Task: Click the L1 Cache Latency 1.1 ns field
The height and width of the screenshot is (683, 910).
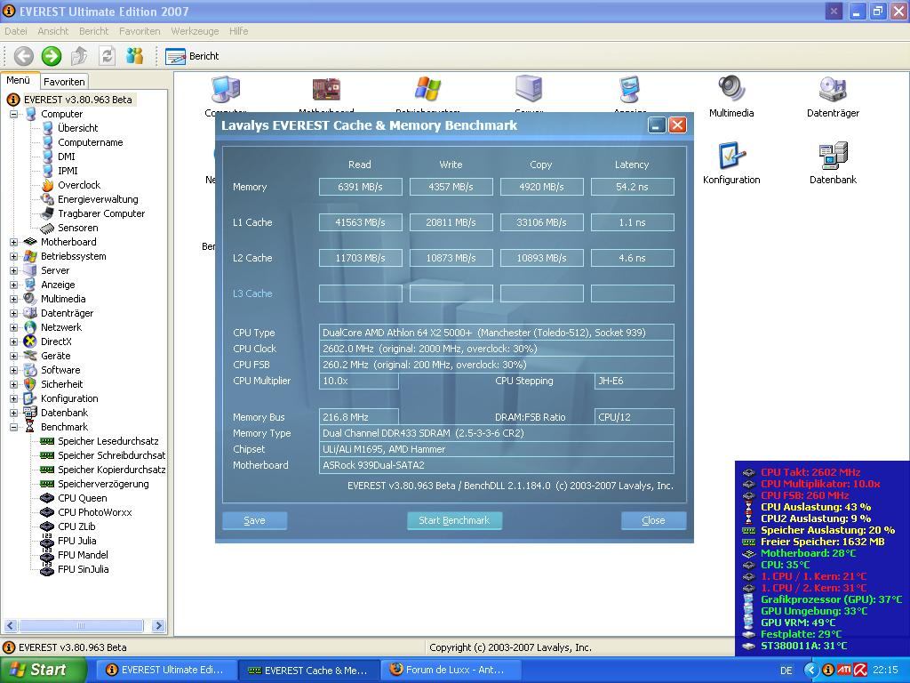Action: 632,222
